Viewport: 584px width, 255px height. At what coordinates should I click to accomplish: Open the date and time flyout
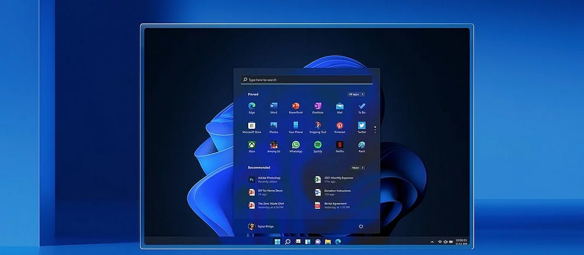tap(461, 242)
